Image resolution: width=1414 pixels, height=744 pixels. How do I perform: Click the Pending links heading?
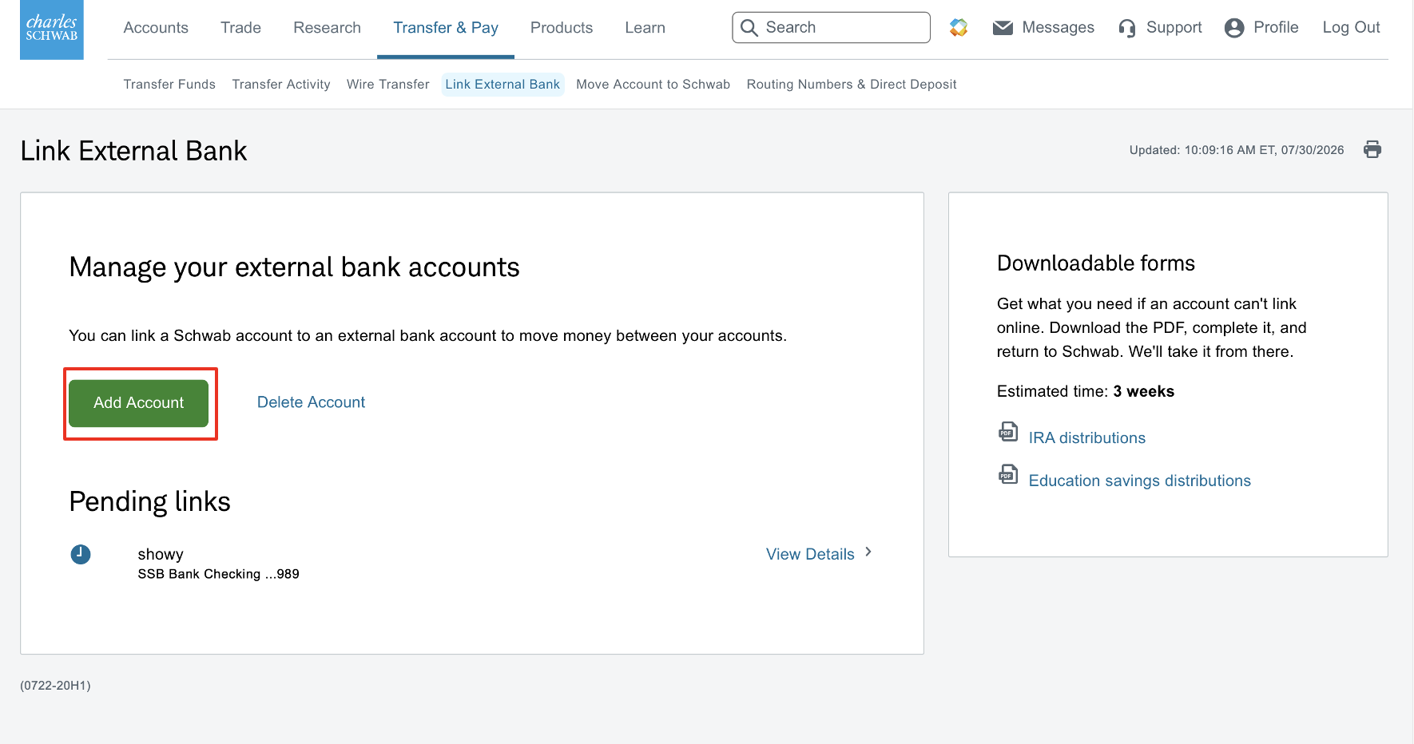pos(149,501)
